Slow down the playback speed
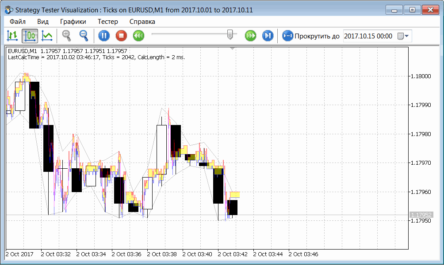The image size is (444, 265). (138, 36)
